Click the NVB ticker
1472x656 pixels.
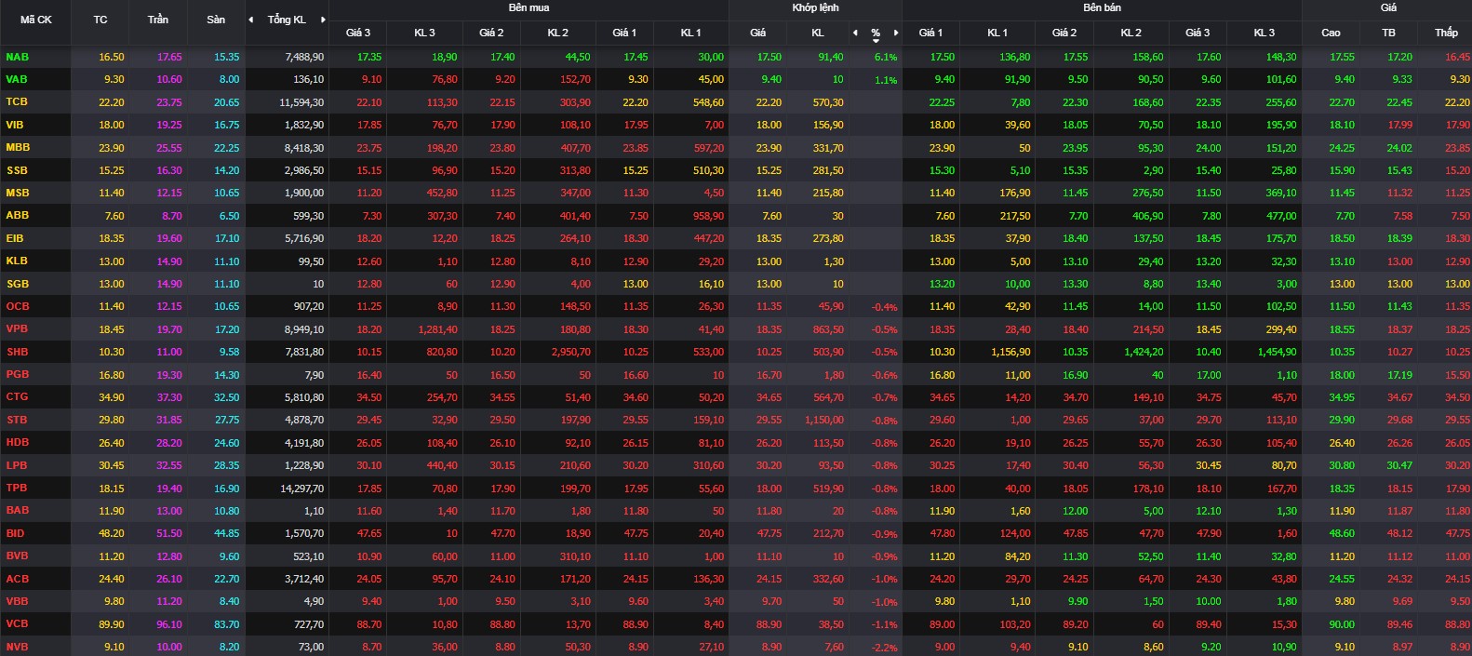point(17,647)
